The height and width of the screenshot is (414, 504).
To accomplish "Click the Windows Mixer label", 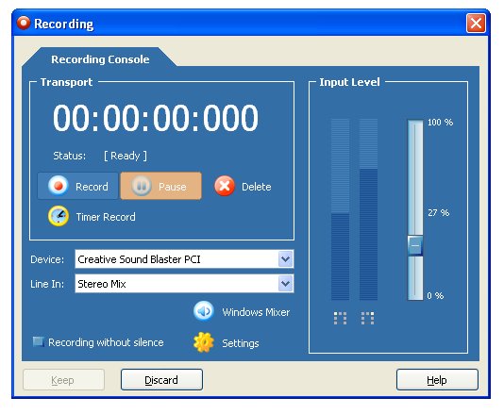I will (x=256, y=312).
